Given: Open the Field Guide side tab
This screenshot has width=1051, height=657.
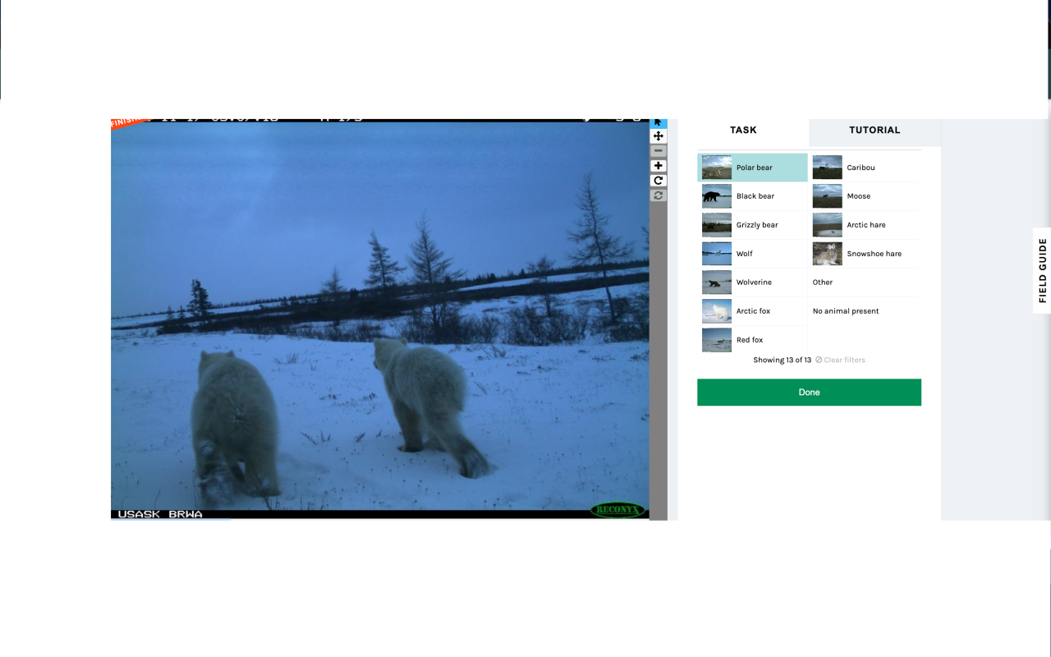Looking at the screenshot, I should click(x=1042, y=271).
